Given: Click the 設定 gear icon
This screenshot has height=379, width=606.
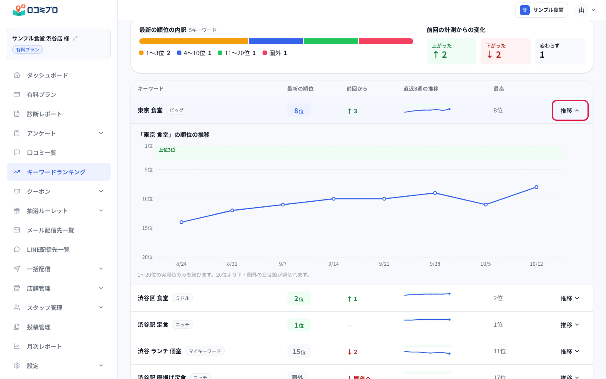Looking at the screenshot, I should click(x=17, y=366).
